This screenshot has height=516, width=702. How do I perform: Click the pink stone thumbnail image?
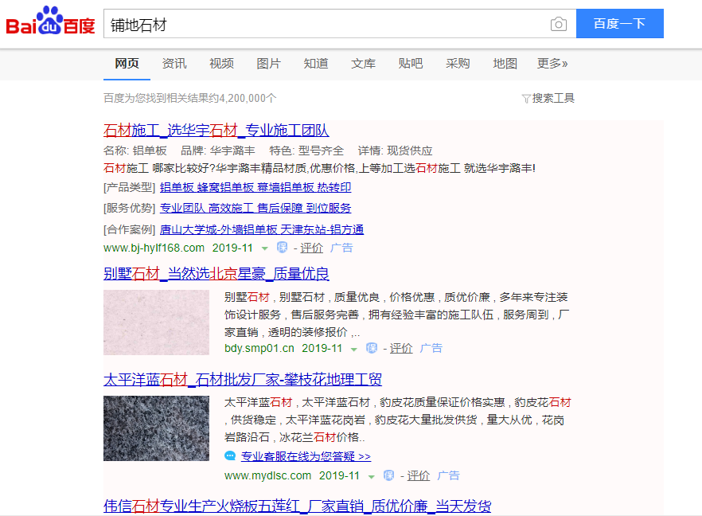156,322
